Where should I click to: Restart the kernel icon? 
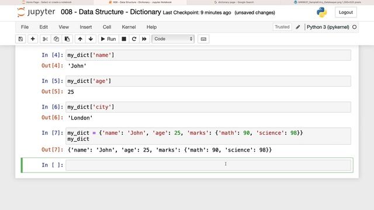tap(134, 39)
